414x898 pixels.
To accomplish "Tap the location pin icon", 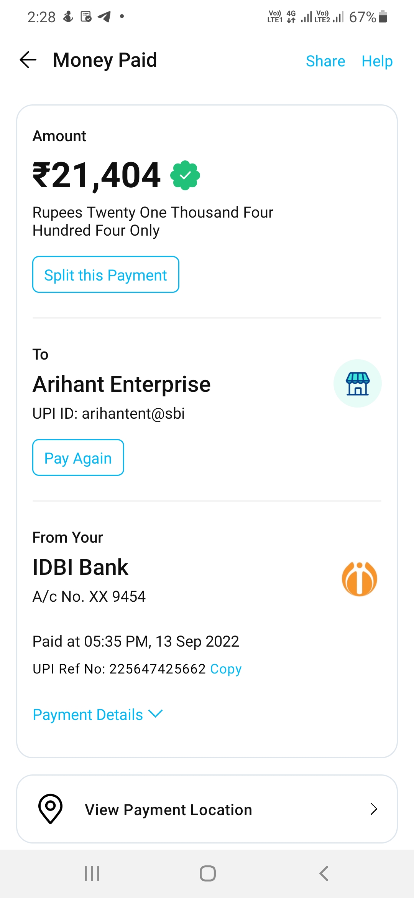I will tap(50, 809).
